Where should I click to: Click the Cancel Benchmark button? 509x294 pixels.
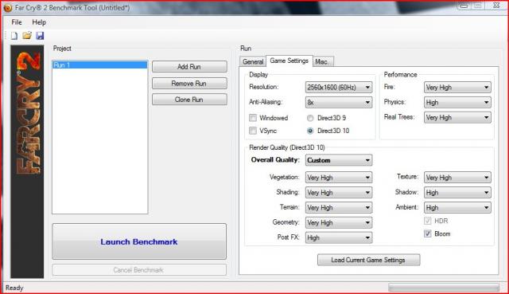pos(139,270)
